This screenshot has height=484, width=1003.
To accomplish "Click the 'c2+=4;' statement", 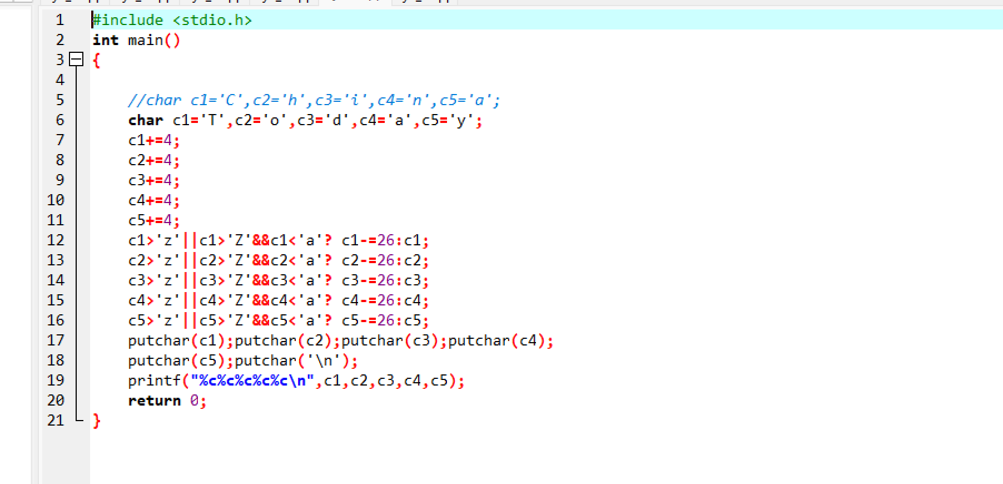I will coord(154,160).
